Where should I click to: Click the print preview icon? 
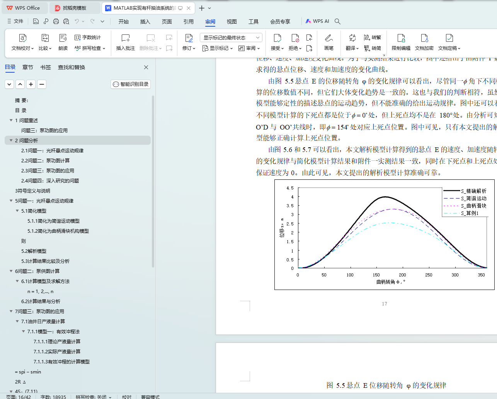point(66,21)
